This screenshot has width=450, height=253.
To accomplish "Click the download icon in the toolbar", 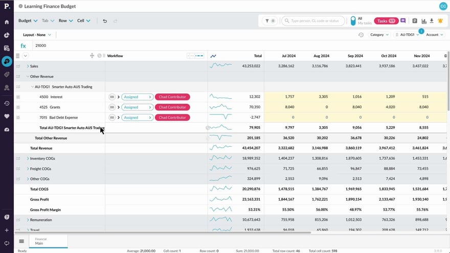I will pyautogui.click(x=431, y=21).
